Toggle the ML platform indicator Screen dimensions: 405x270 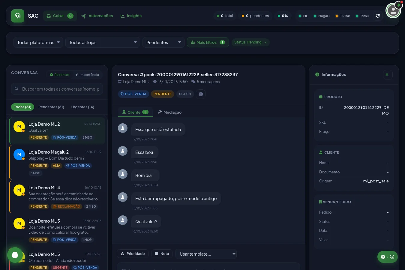[x=303, y=16]
